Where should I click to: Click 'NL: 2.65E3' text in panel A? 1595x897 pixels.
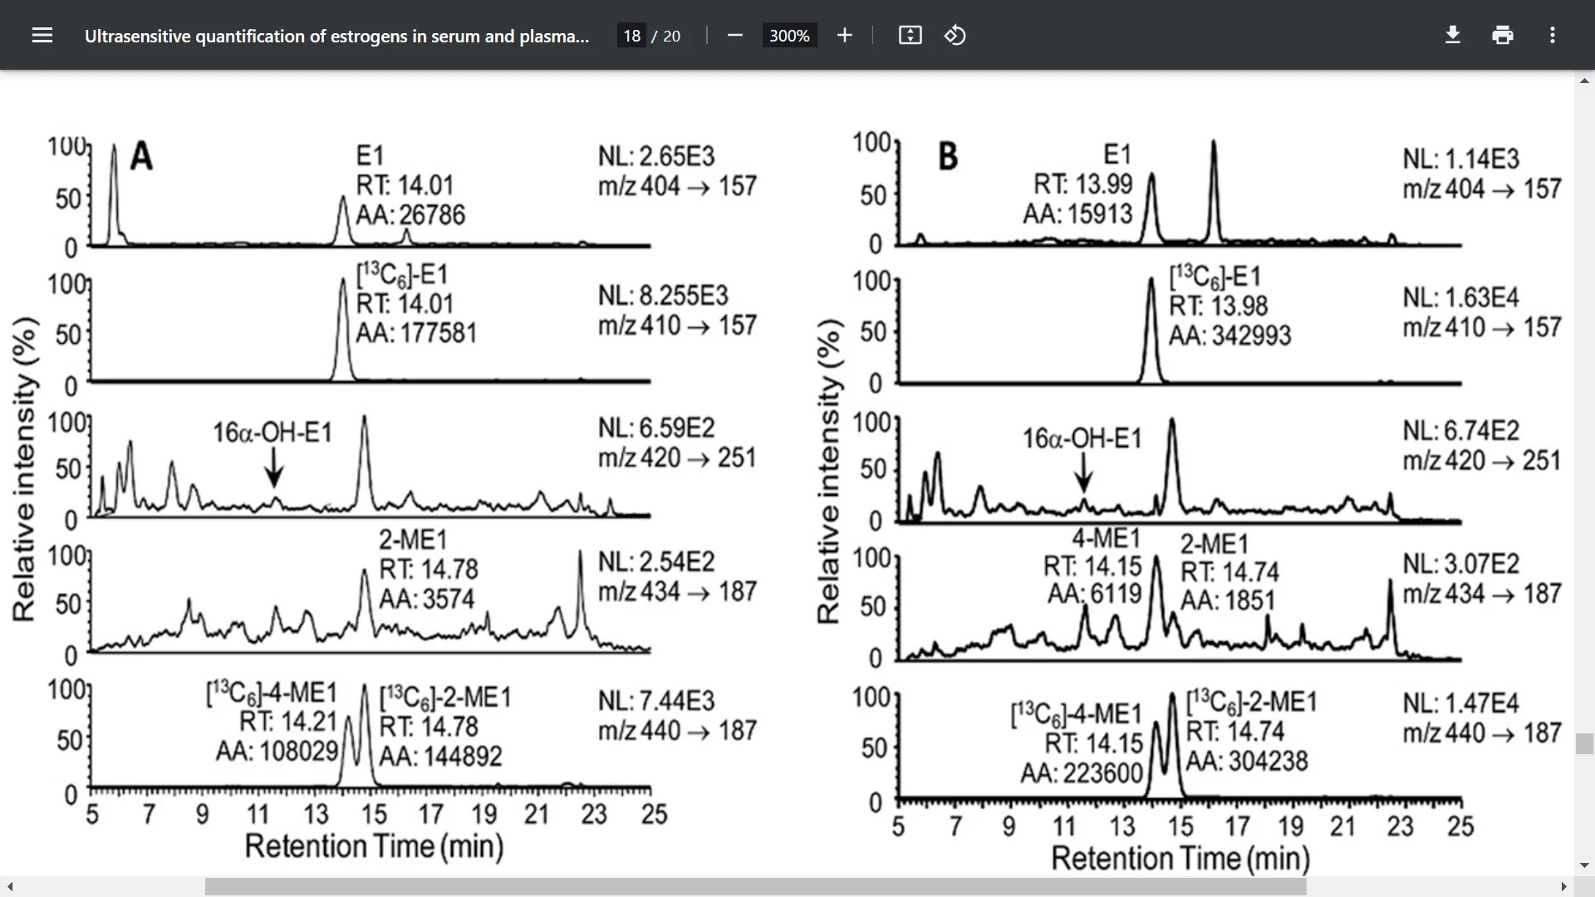(x=656, y=156)
